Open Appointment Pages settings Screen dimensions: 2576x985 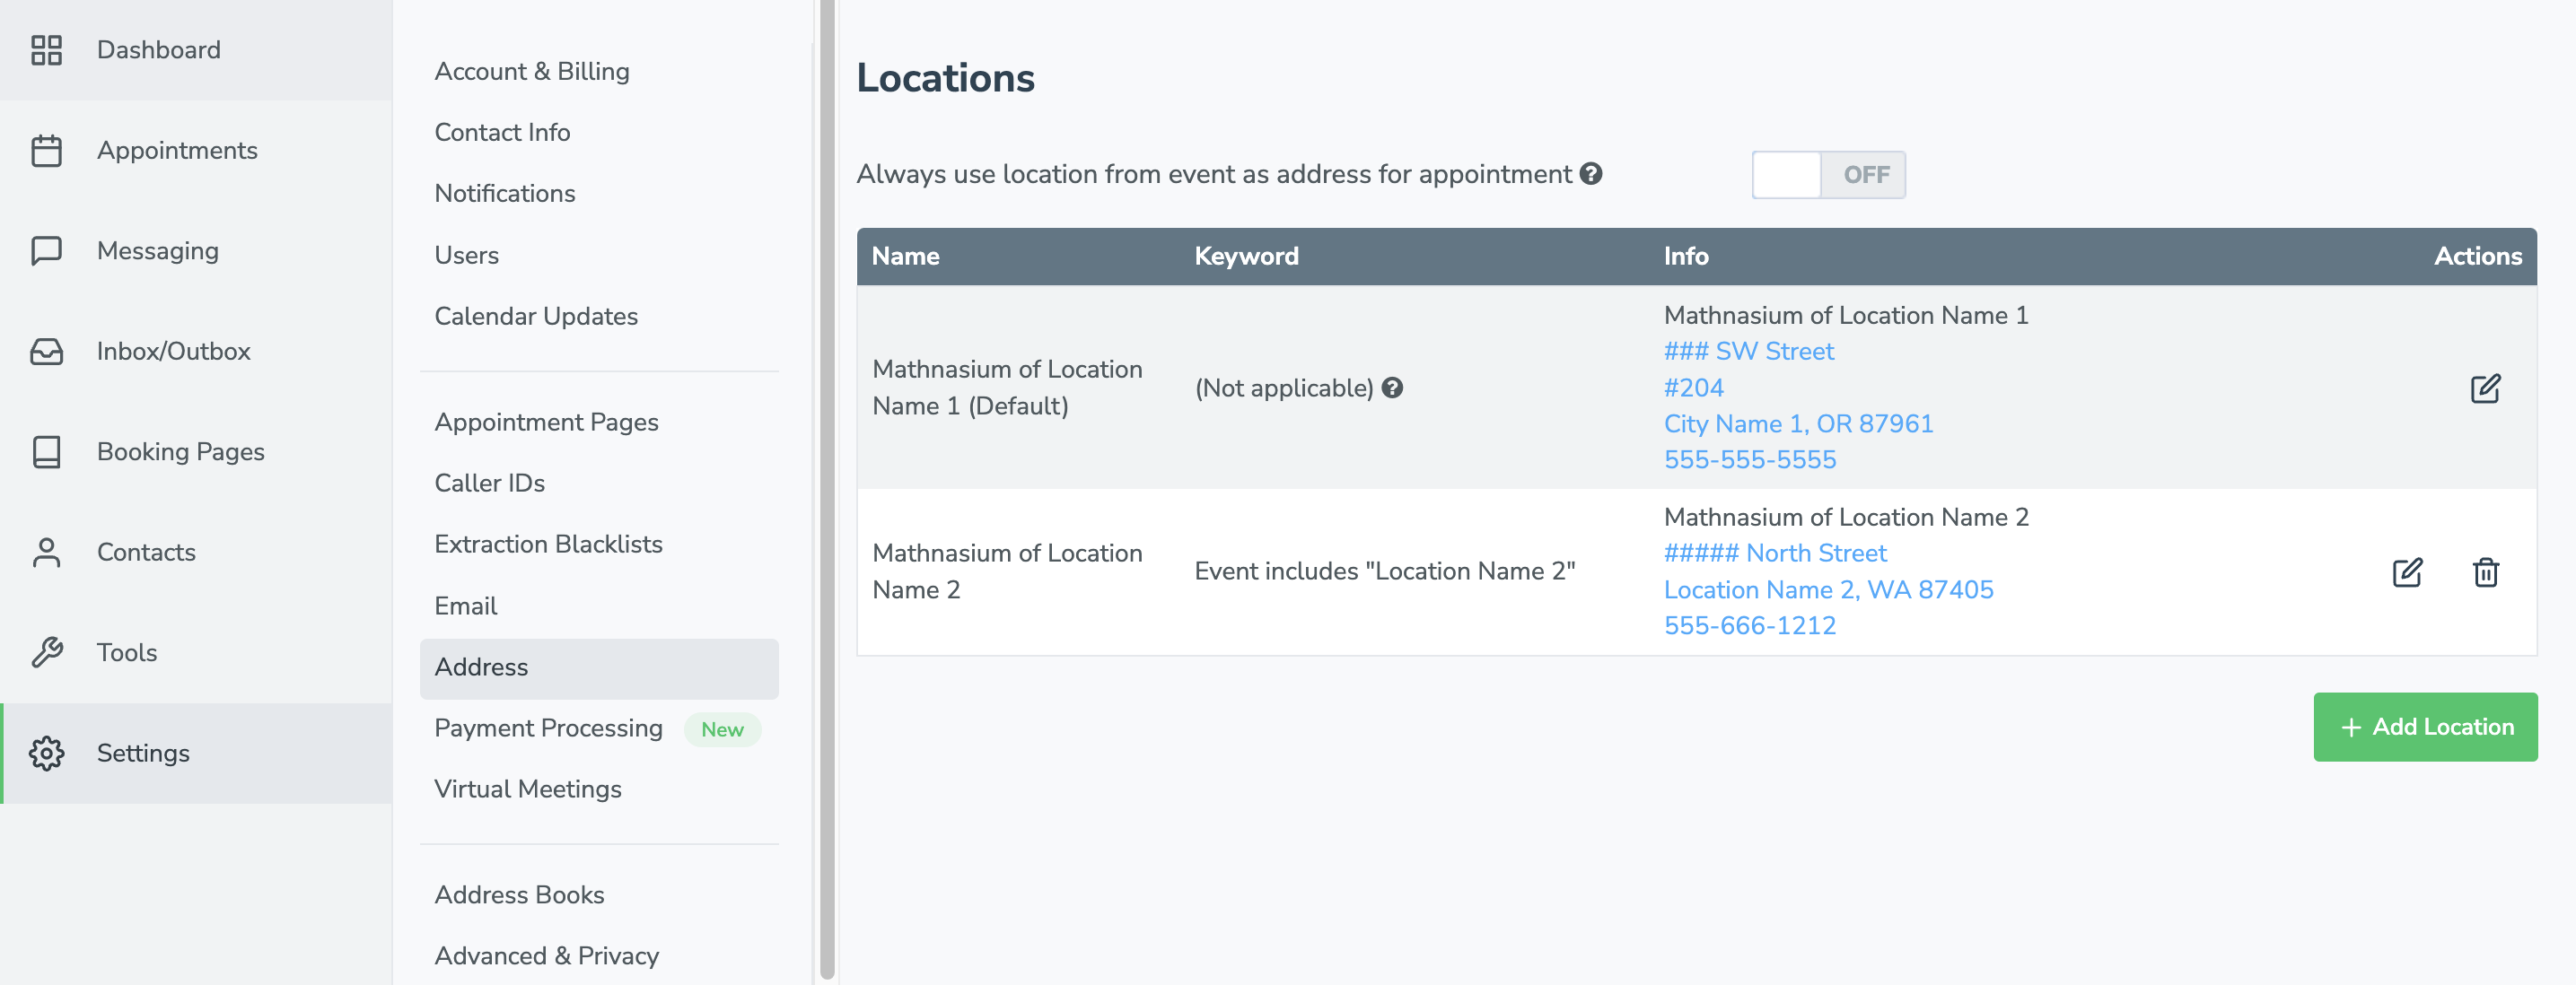tap(546, 422)
